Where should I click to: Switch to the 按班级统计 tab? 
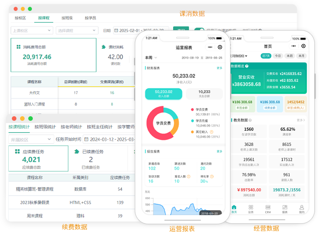pyautogui.click(x=45, y=127)
